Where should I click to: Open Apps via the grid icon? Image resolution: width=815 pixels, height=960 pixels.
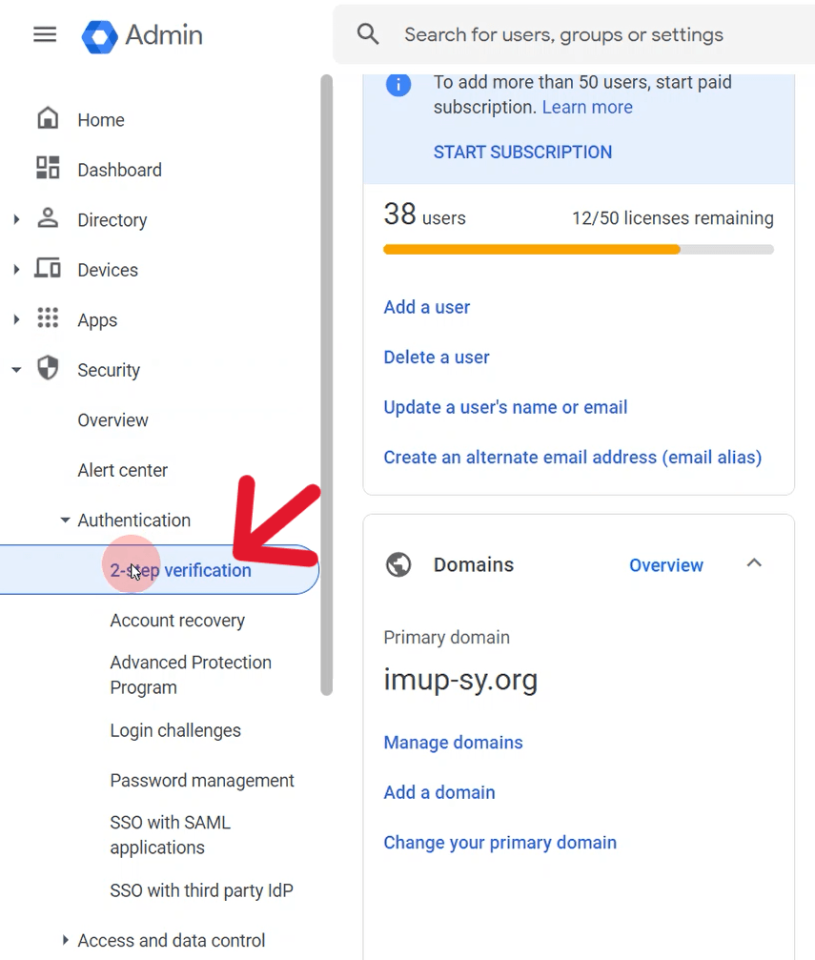pyautogui.click(x=48, y=319)
